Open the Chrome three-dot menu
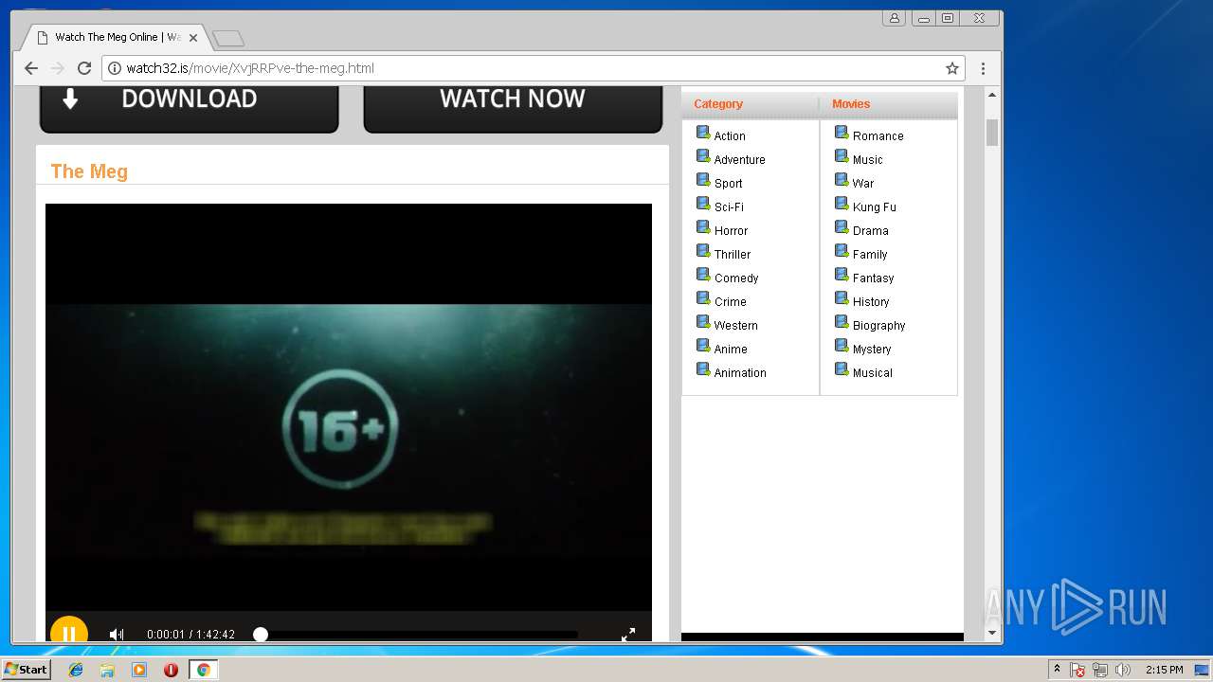 [983, 68]
